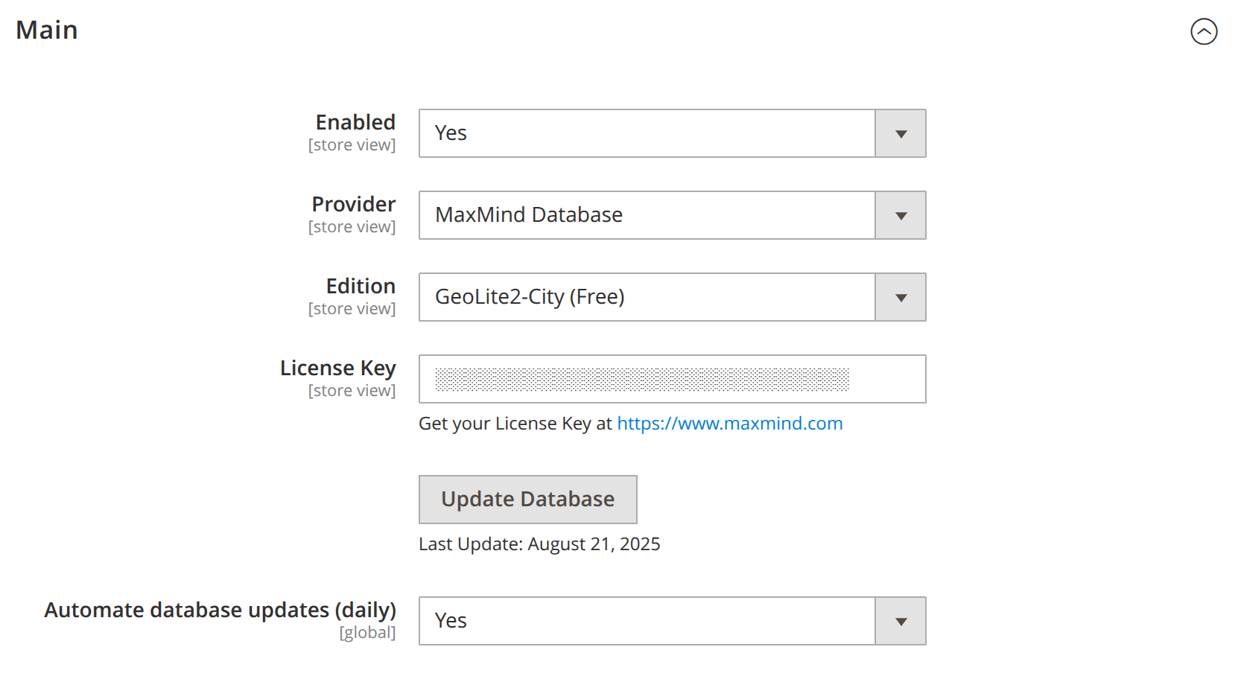Click the Automate database updates (daily) label

220,610
